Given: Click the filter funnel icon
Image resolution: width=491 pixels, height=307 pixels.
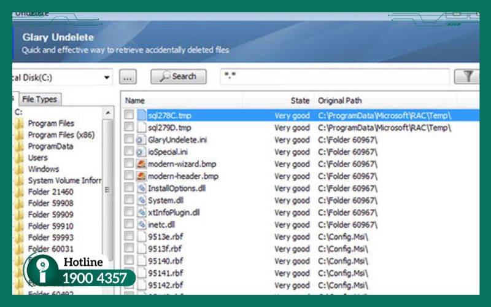Looking at the screenshot, I should [468, 77].
